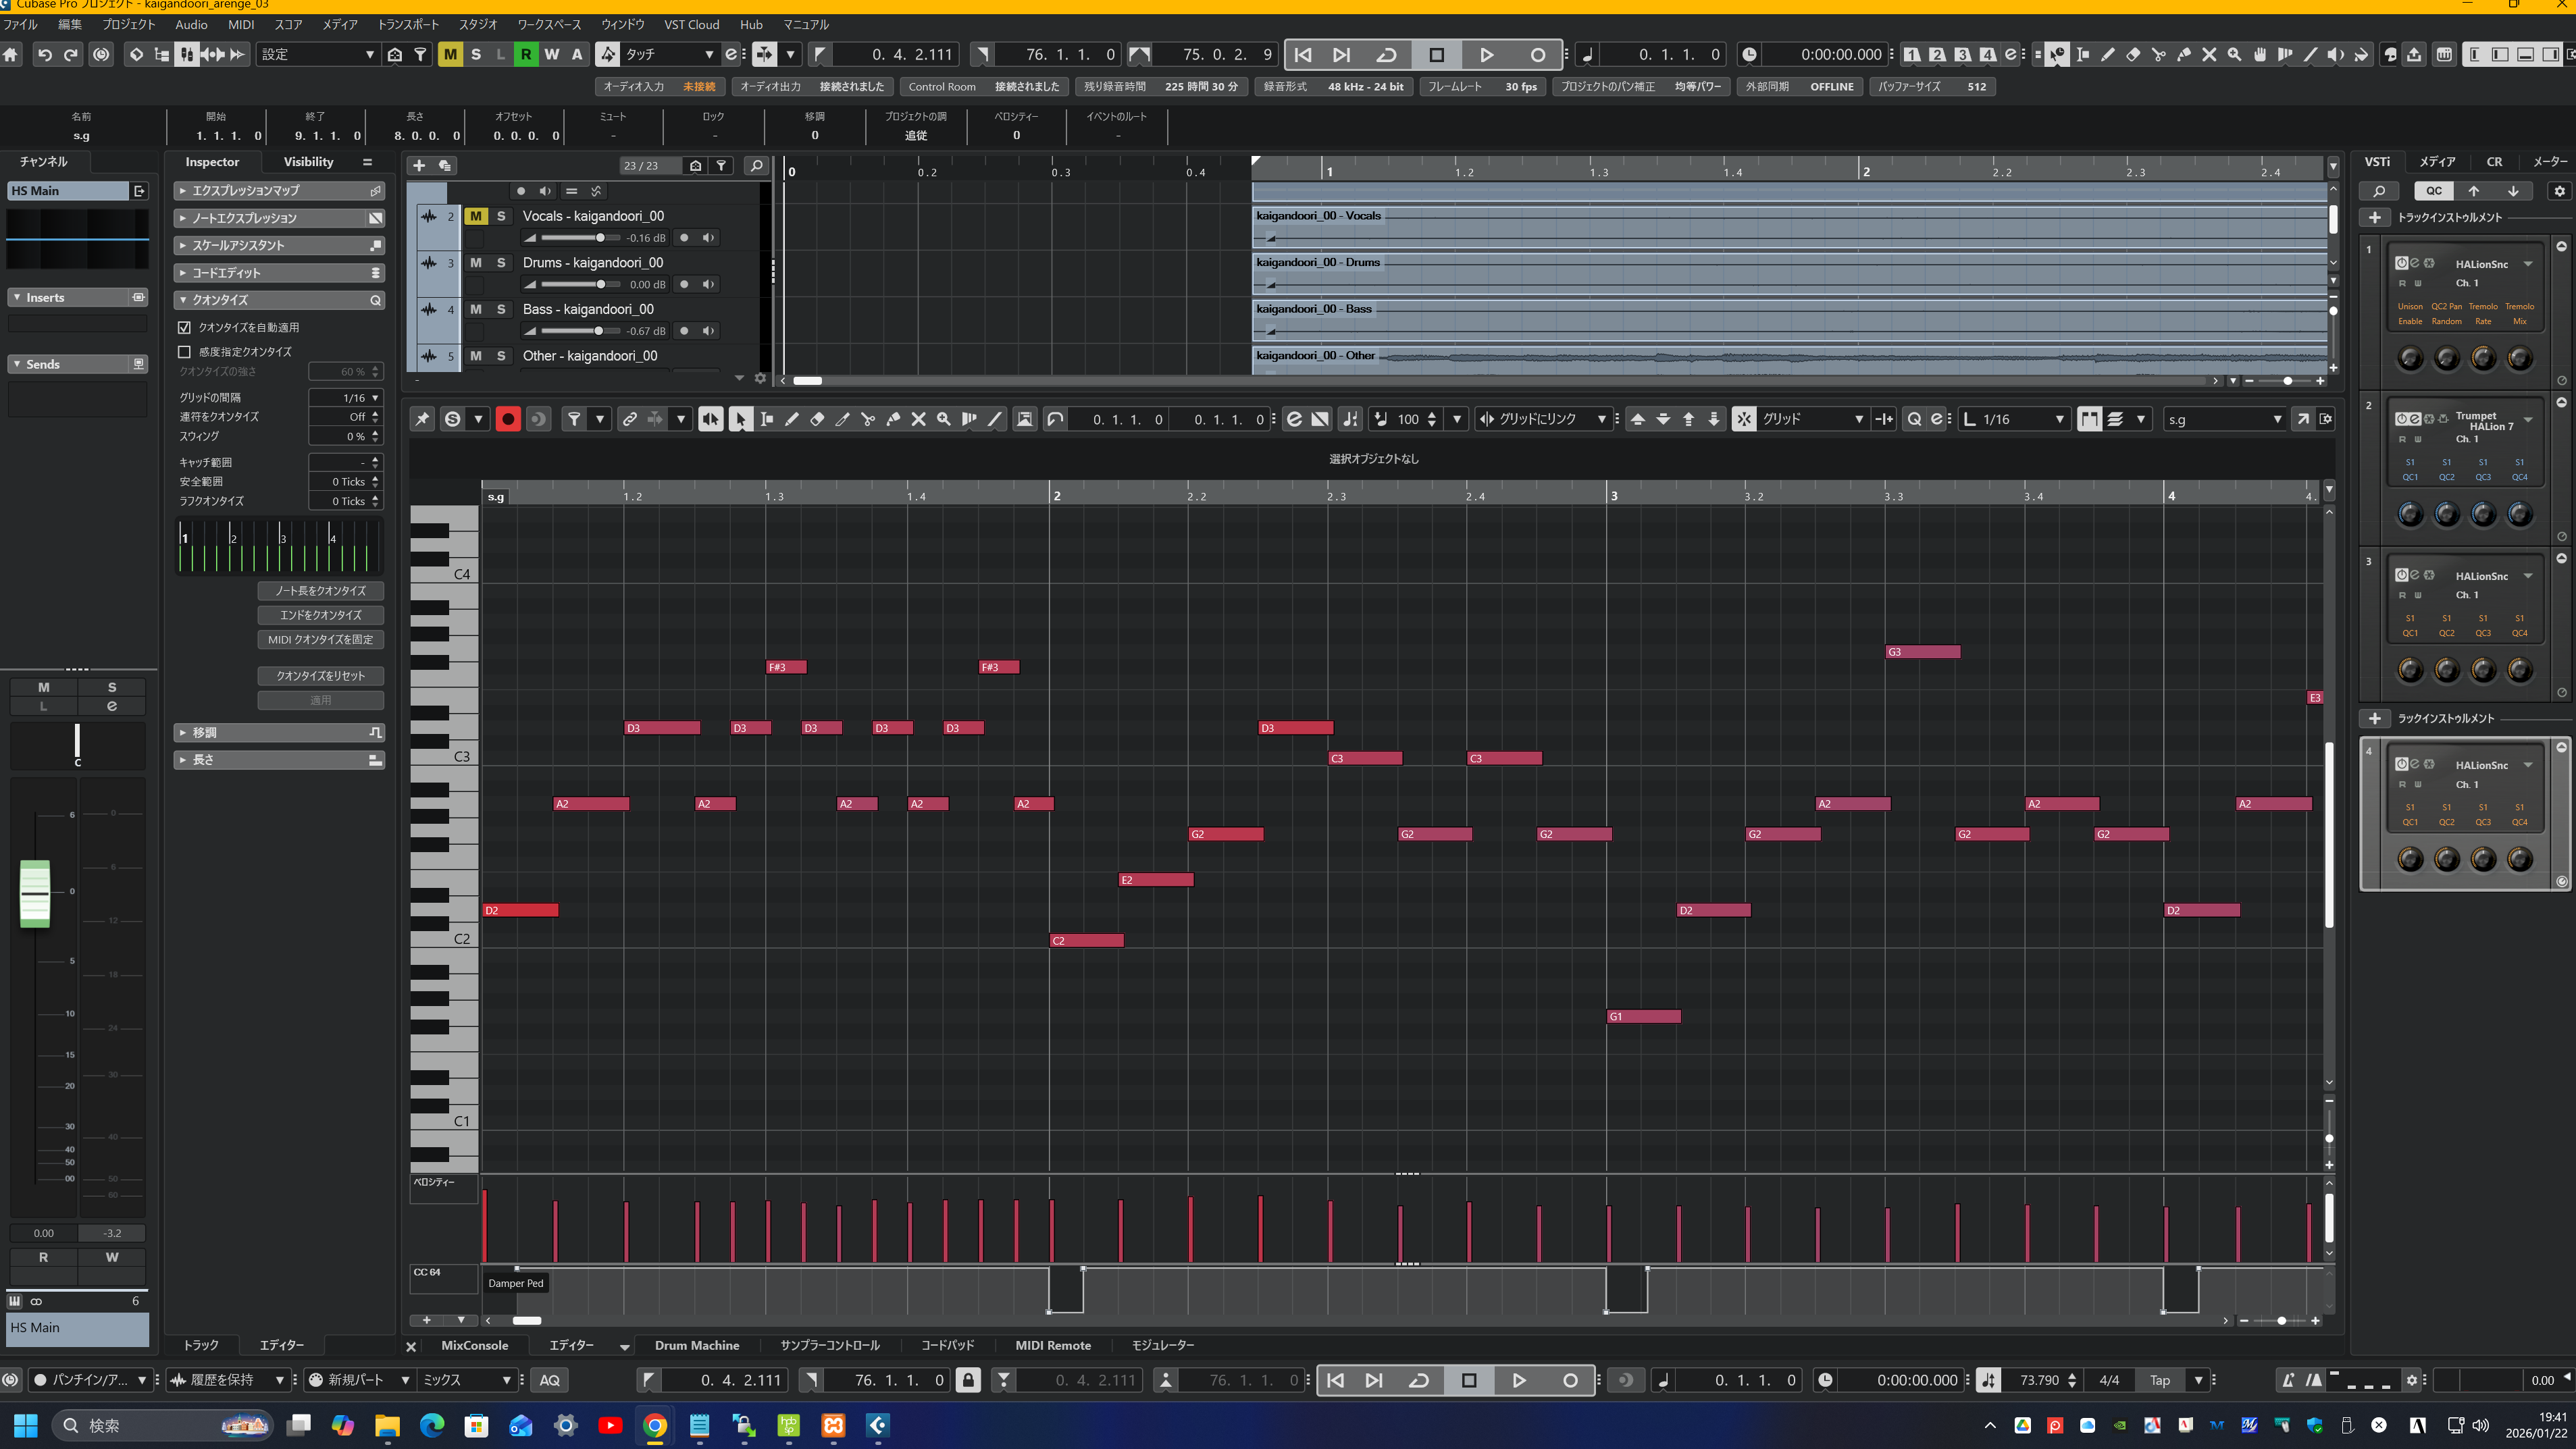Open track search magnifier icon
Viewport: 2576px width, 1449px height.
point(756,166)
